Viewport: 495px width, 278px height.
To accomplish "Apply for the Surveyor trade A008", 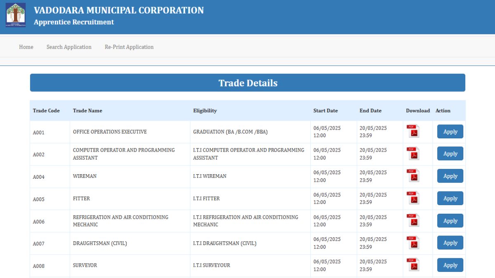I will pos(450,265).
